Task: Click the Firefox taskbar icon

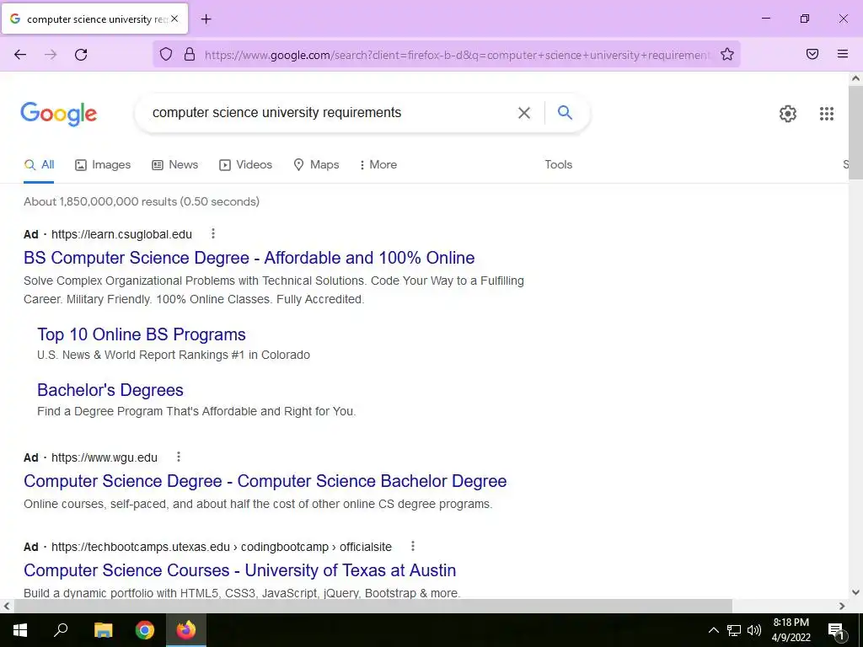Action: pos(186,630)
